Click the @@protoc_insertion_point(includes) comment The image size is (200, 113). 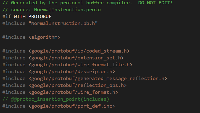click(60, 99)
